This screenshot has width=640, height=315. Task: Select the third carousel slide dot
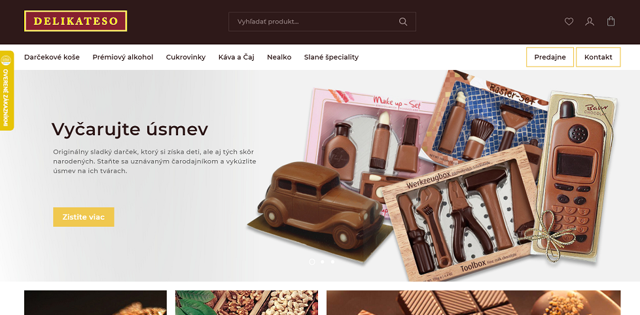(332, 261)
